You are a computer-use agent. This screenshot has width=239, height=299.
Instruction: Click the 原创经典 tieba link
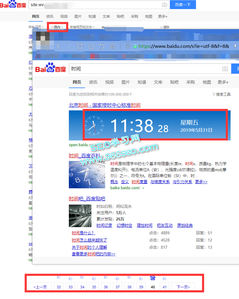[185, 225]
